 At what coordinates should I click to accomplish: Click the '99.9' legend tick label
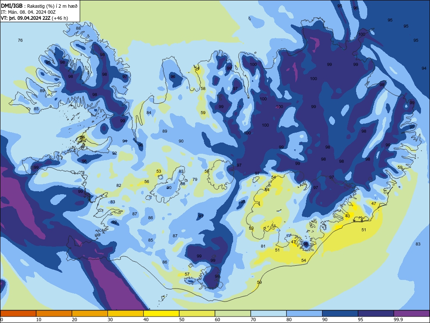click(x=398, y=320)
